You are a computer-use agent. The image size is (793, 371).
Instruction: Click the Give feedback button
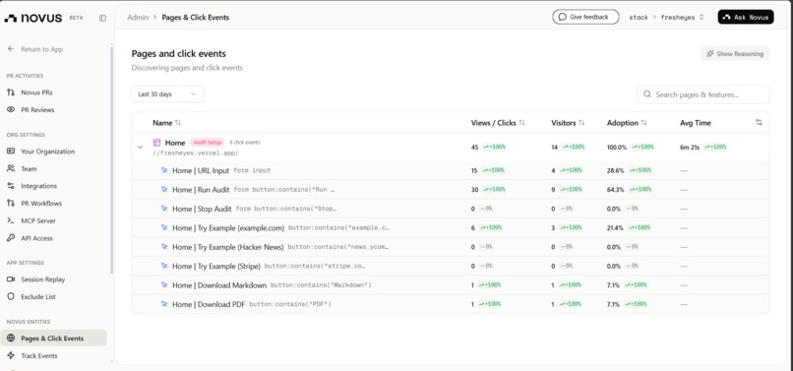(x=585, y=17)
